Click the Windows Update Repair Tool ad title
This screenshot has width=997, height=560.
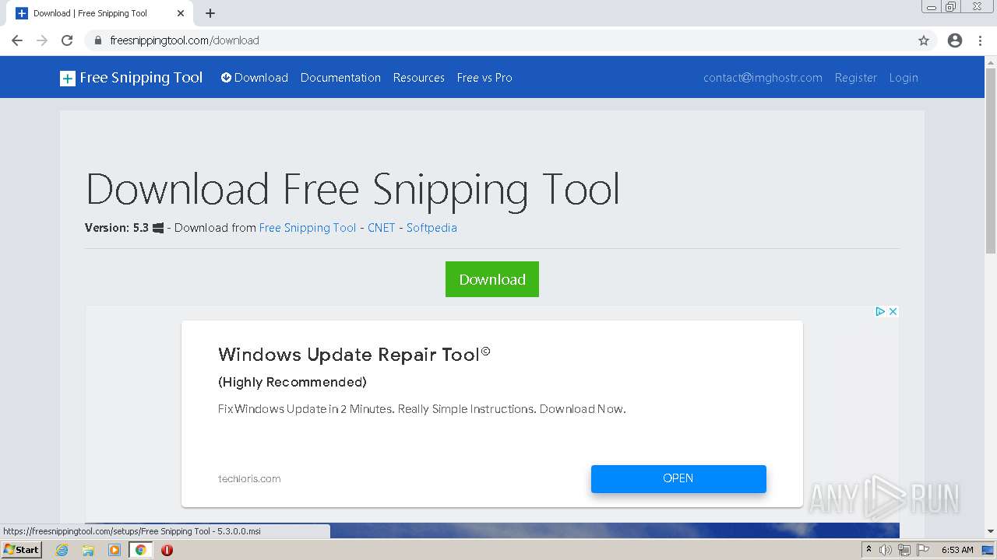354,355
